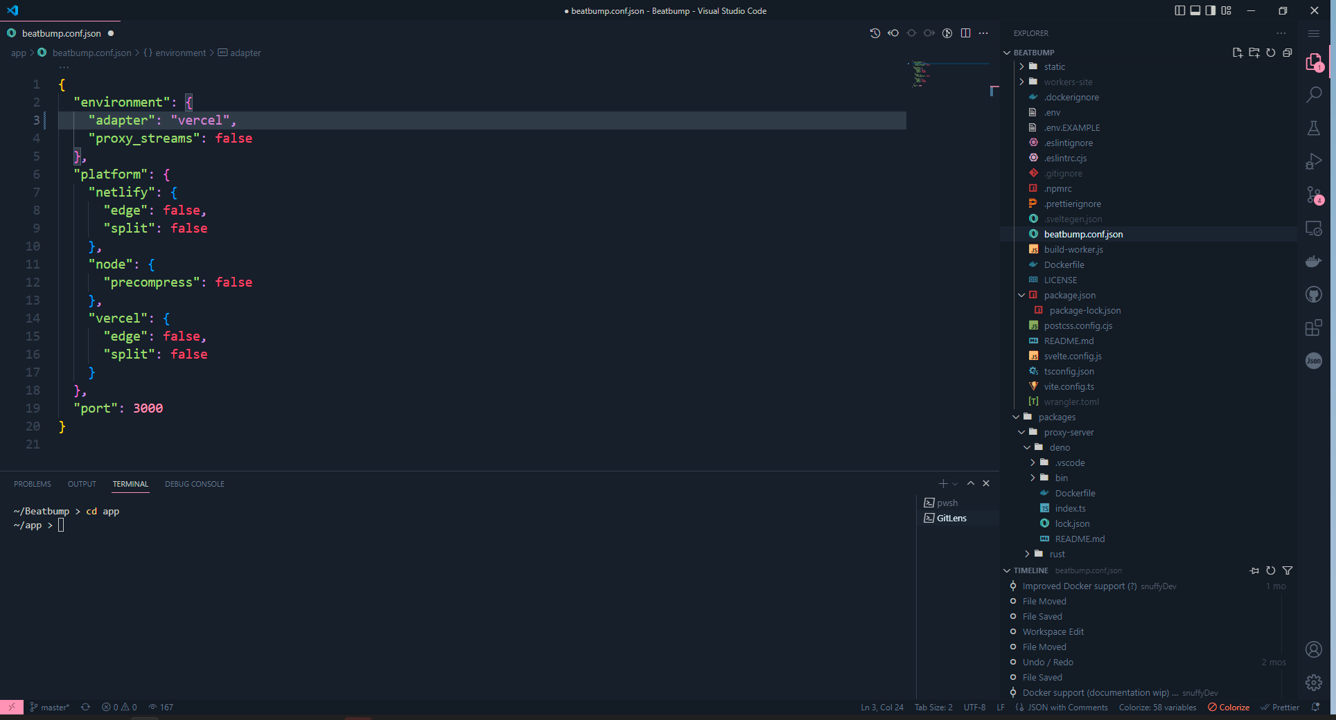Open the Source Control view
The width and height of the screenshot is (1336, 720).
pyautogui.click(x=1314, y=195)
